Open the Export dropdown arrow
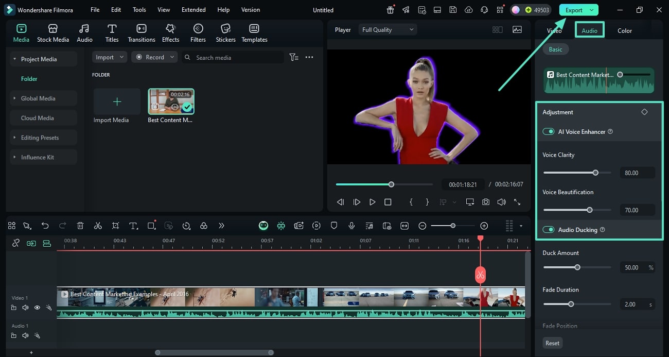Image resolution: width=669 pixels, height=357 pixels. [592, 10]
